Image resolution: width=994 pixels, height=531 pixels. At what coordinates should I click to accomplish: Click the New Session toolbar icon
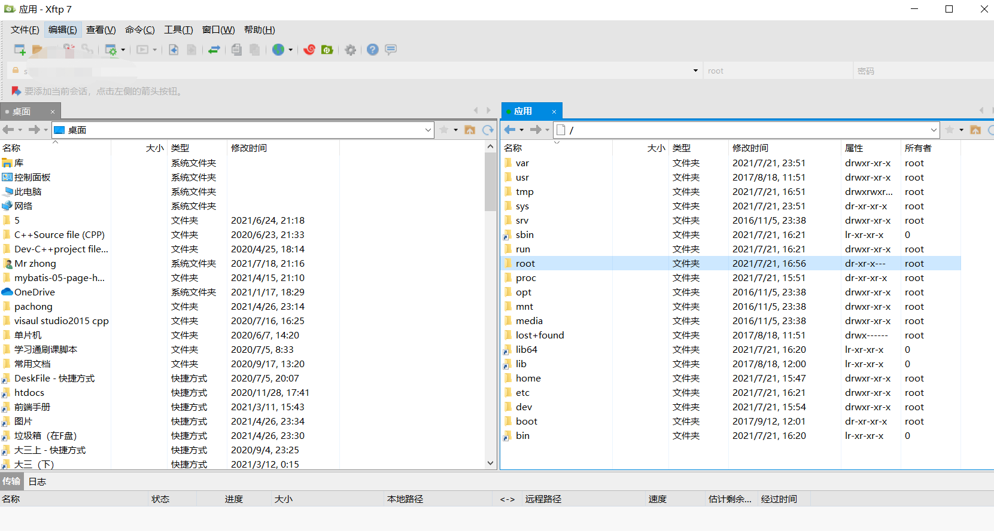pyautogui.click(x=20, y=50)
